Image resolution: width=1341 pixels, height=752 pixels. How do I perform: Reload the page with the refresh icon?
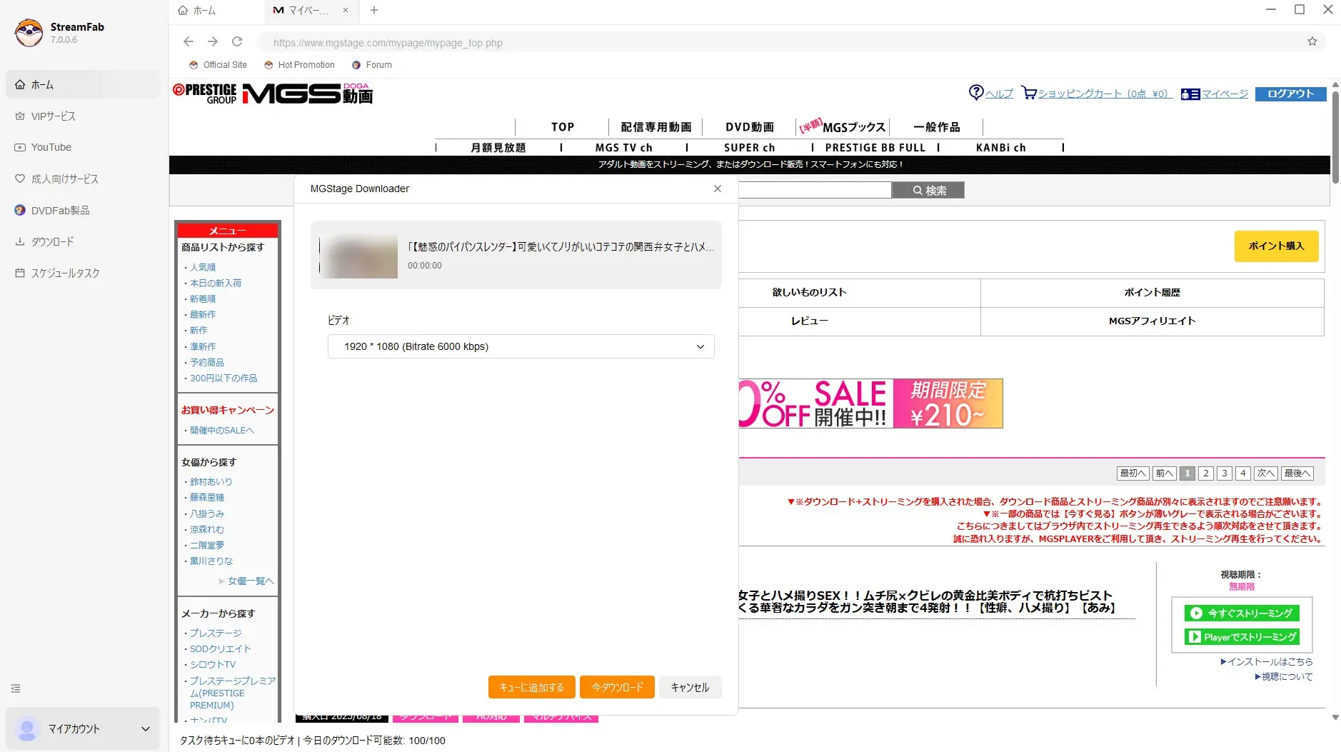click(237, 42)
